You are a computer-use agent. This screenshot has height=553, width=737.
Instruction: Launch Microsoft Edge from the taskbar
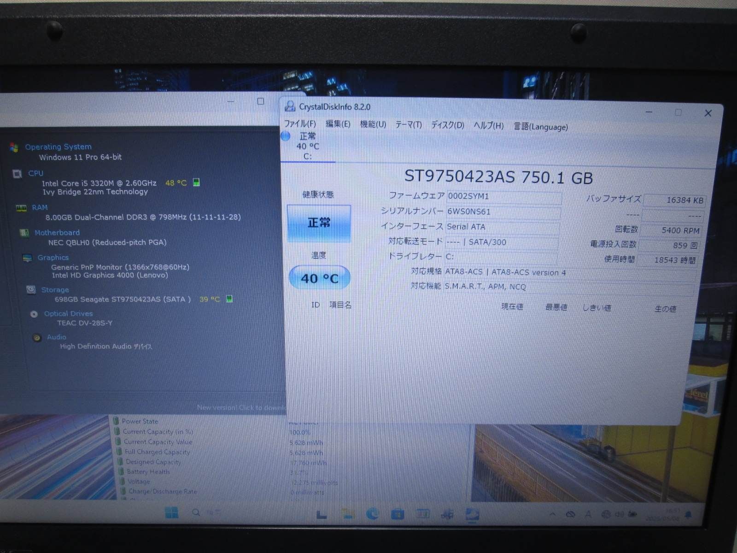pos(372,514)
